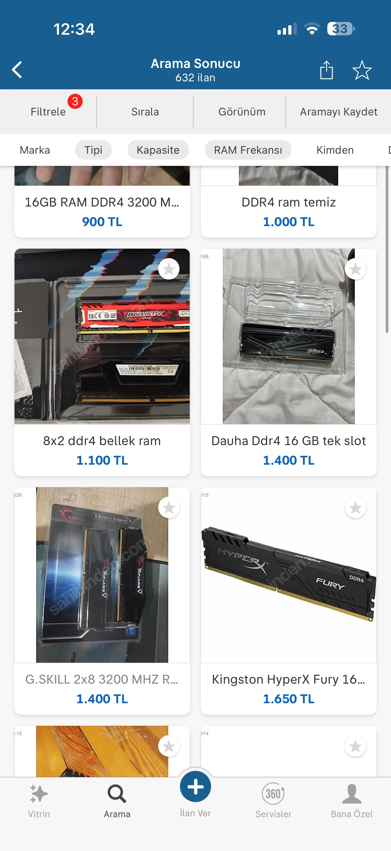Image resolution: width=391 pixels, height=851 pixels.
Task: Open Bana Özel profile icon
Action: tap(352, 793)
